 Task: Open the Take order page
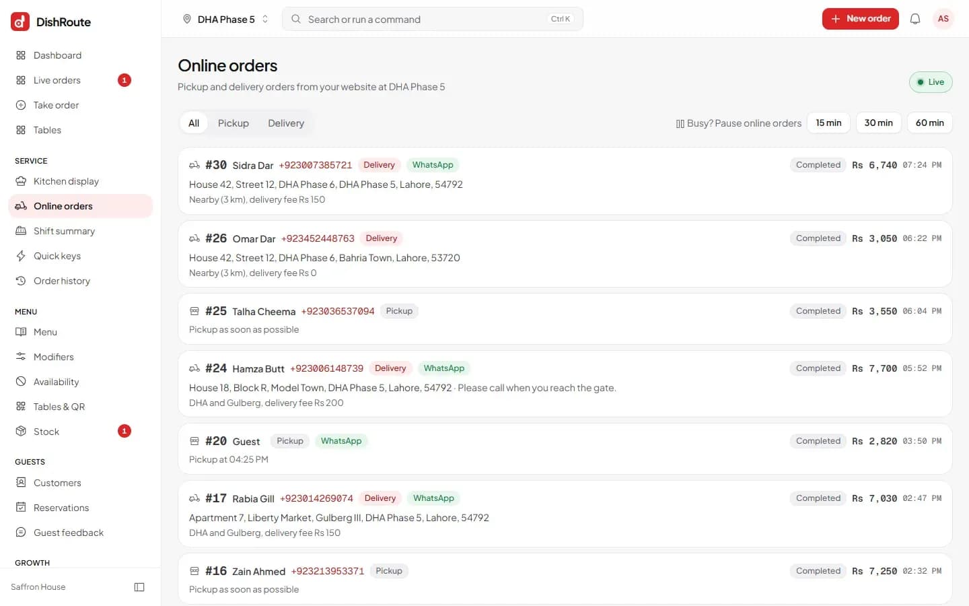[81, 105]
